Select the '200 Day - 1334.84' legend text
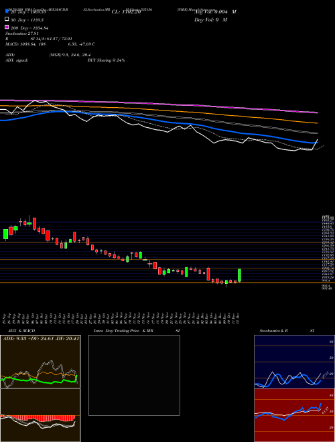Viewport: 335px width, 442px height. (x=29, y=28)
